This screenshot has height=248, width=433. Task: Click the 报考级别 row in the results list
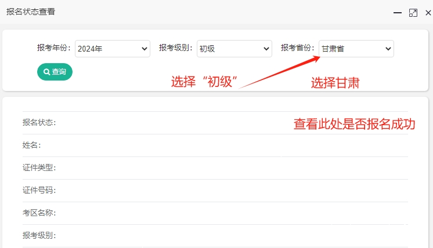pyautogui.click(x=39, y=236)
